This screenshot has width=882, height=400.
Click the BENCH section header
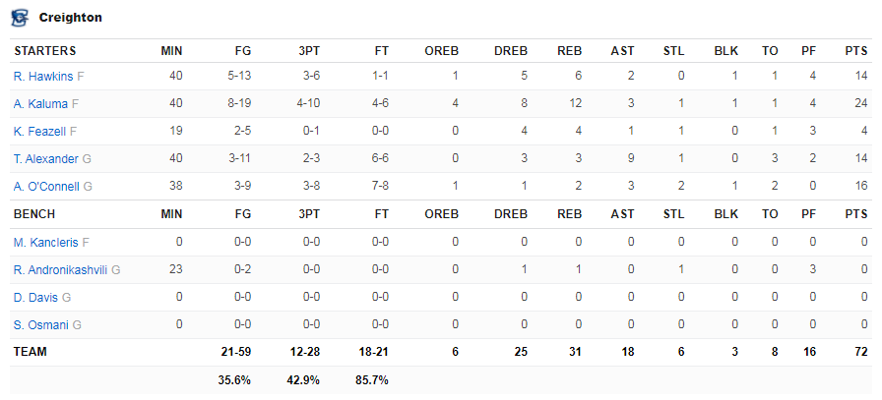(x=34, y=214)
